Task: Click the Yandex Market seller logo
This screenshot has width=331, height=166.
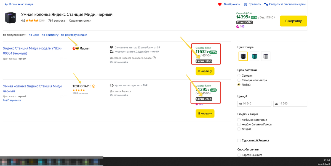Action: coord(81,48)
